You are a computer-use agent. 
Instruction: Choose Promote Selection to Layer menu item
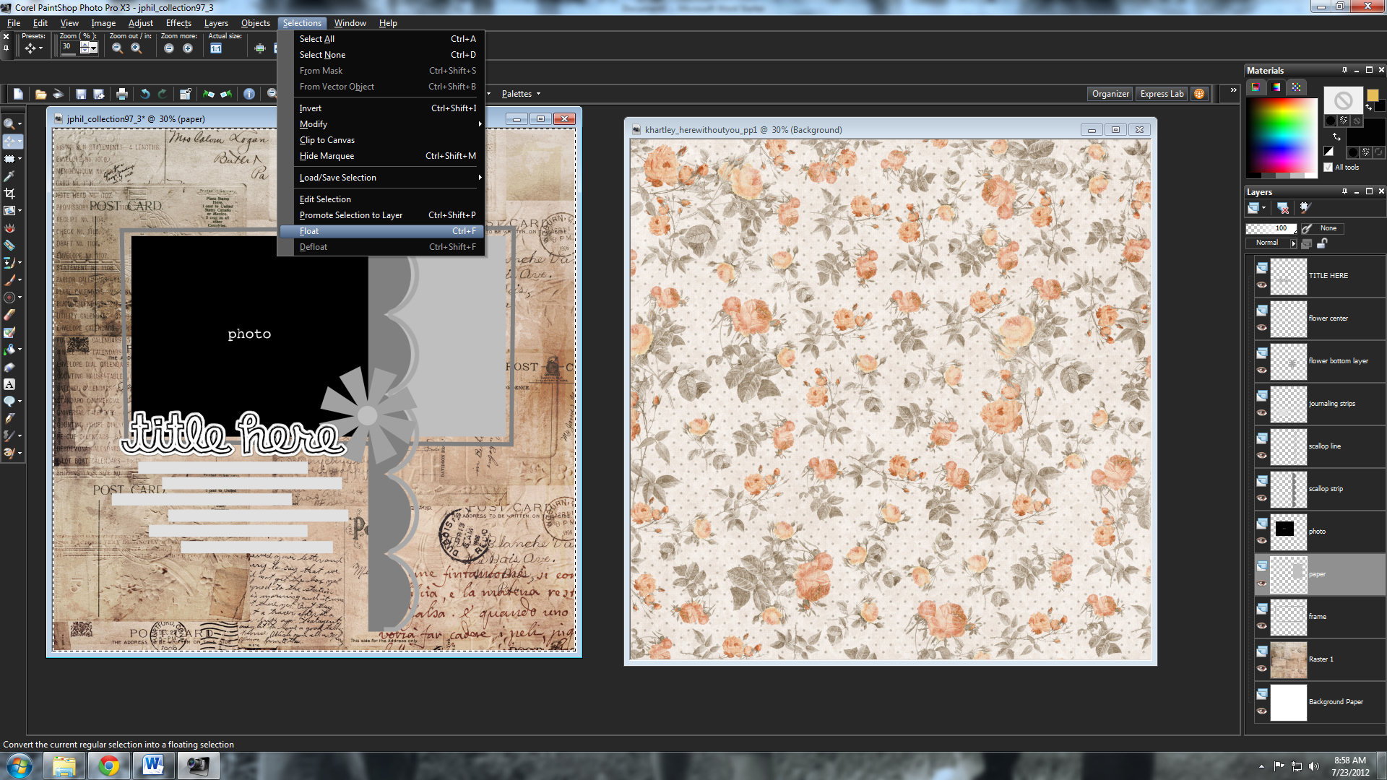[351, 214]
